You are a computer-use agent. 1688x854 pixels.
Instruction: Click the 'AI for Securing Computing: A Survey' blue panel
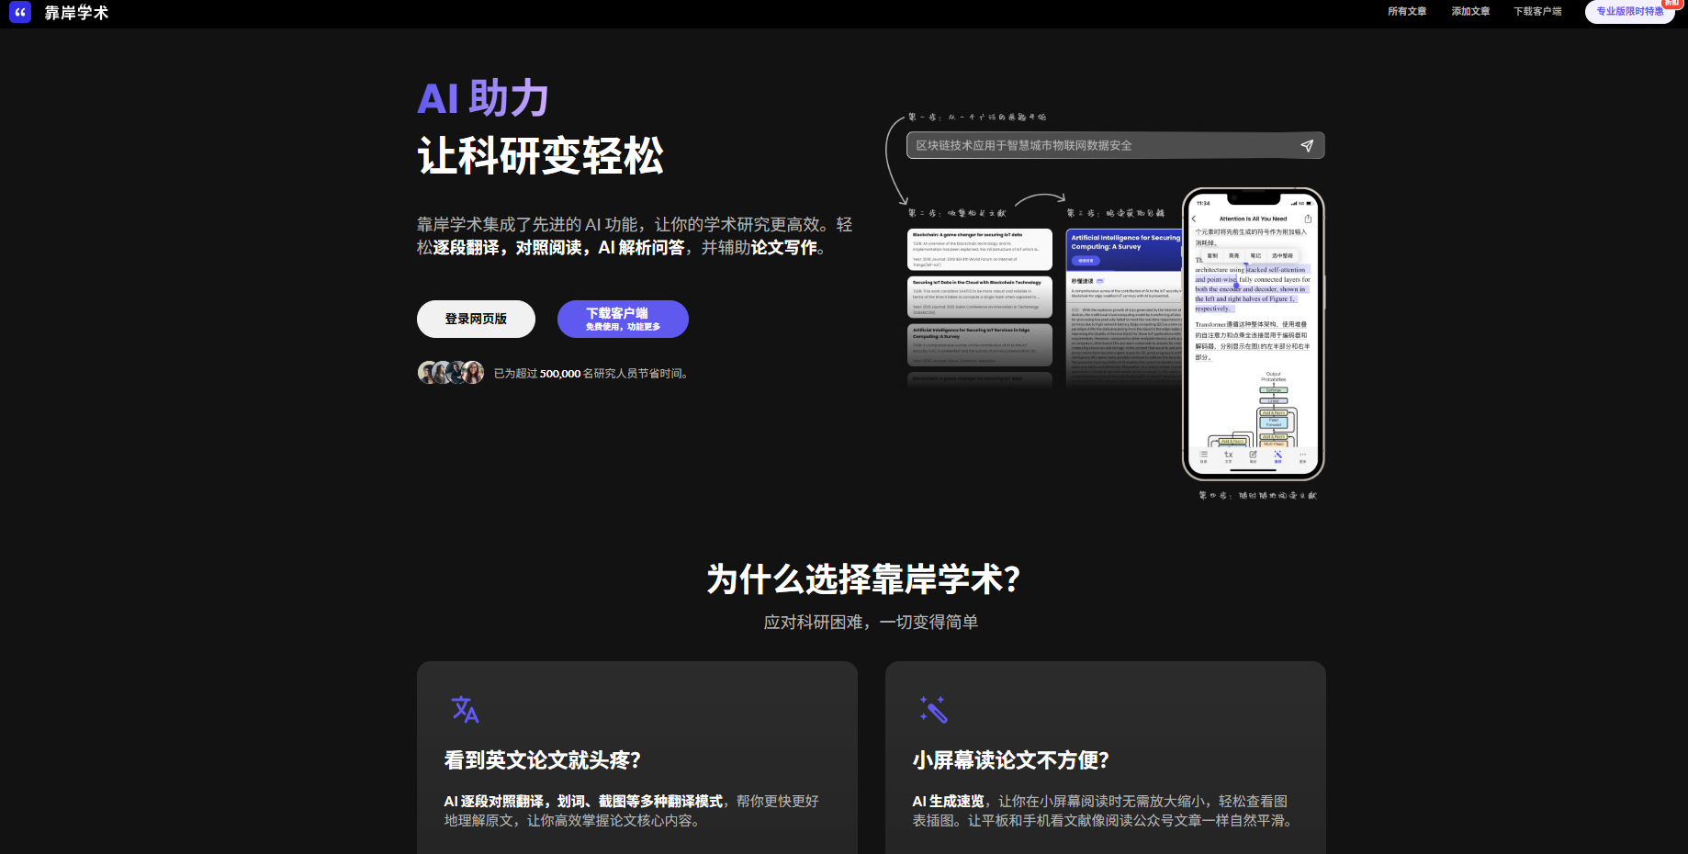(x=1124, y=250)
